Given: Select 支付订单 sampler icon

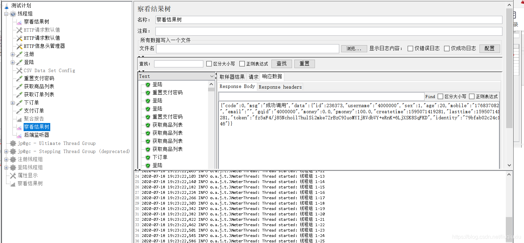Looking at the screenshot, I should coord(19,111).
